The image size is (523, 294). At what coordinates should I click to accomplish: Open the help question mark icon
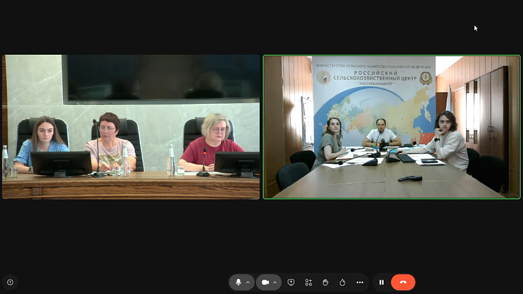coord(10,282)
